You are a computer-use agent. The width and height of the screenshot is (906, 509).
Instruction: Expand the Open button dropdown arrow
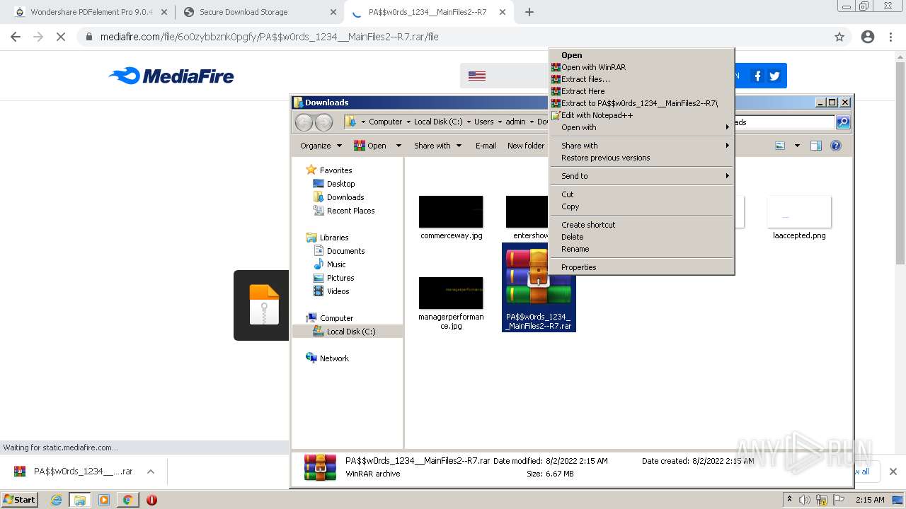(398, 146)
